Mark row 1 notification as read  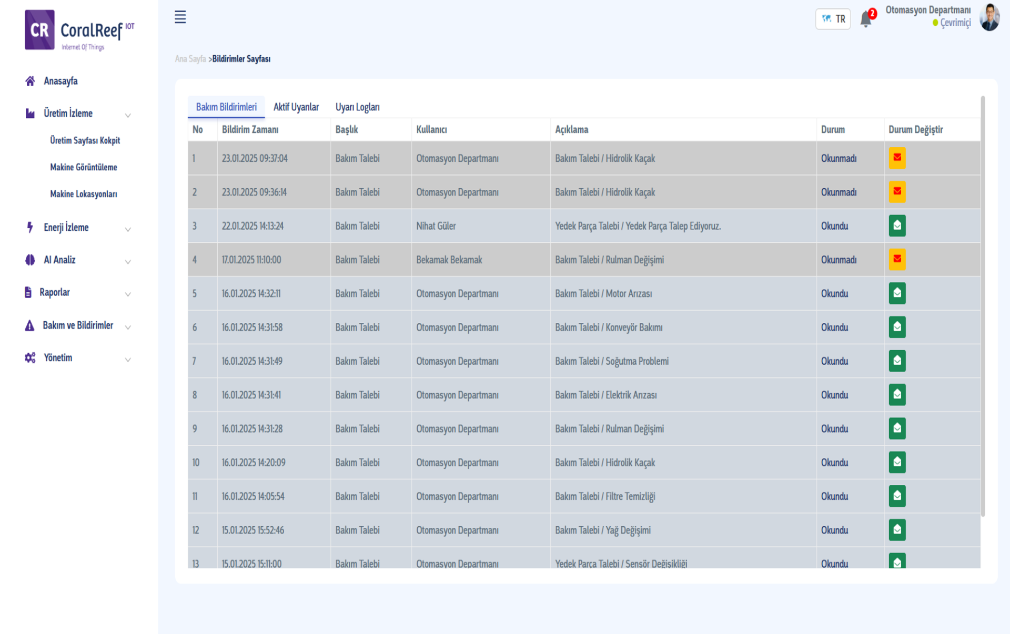897,158
